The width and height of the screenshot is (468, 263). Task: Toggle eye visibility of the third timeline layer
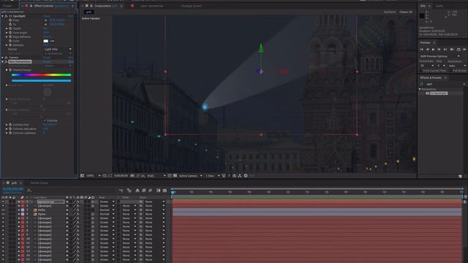click(3, 210)
